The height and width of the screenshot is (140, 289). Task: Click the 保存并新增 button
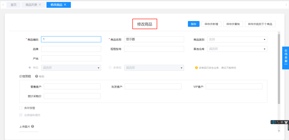tap(211, 24)
